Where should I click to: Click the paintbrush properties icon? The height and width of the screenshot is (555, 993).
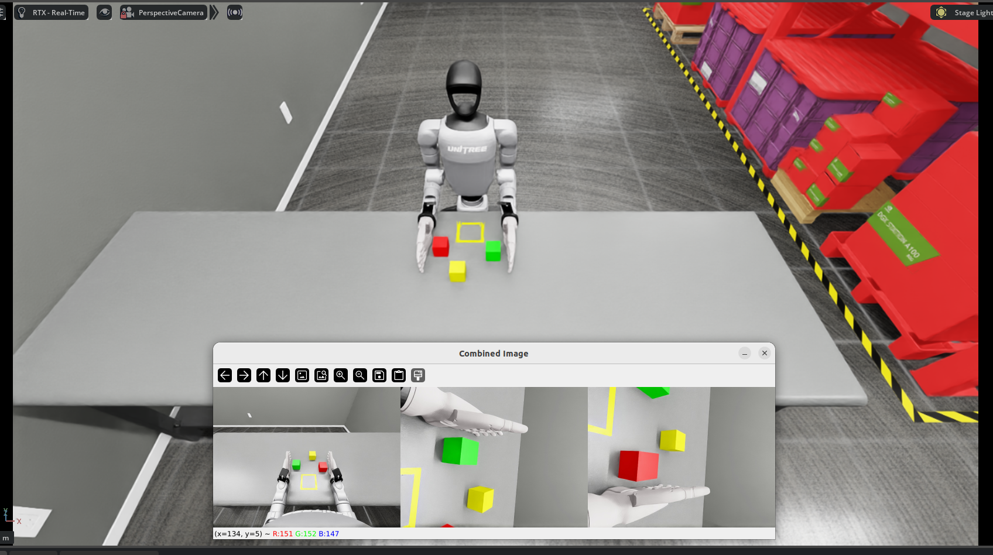(x=418, y=375)
